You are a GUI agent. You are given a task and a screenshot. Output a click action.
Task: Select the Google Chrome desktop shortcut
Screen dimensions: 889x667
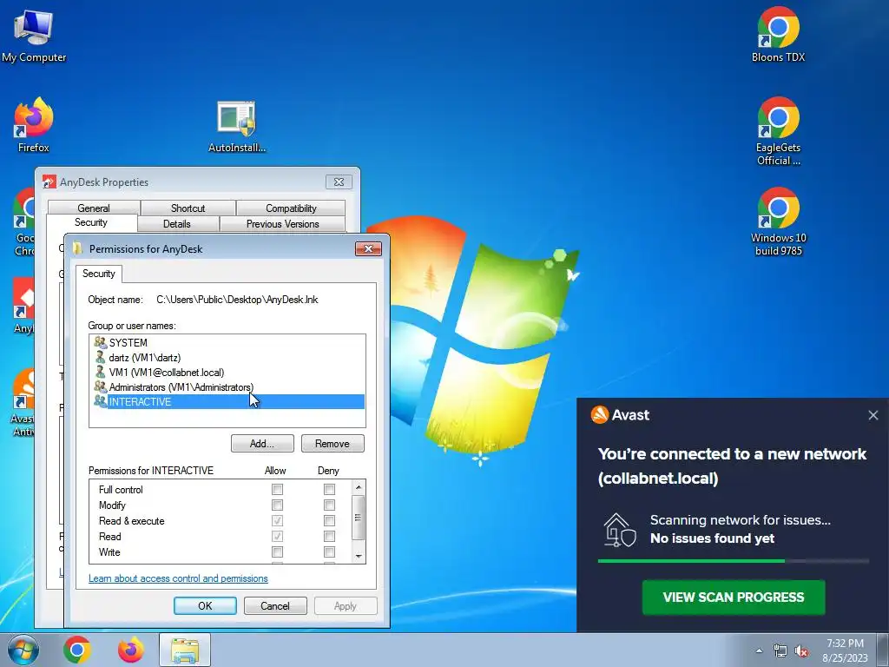tap(24, 221)
